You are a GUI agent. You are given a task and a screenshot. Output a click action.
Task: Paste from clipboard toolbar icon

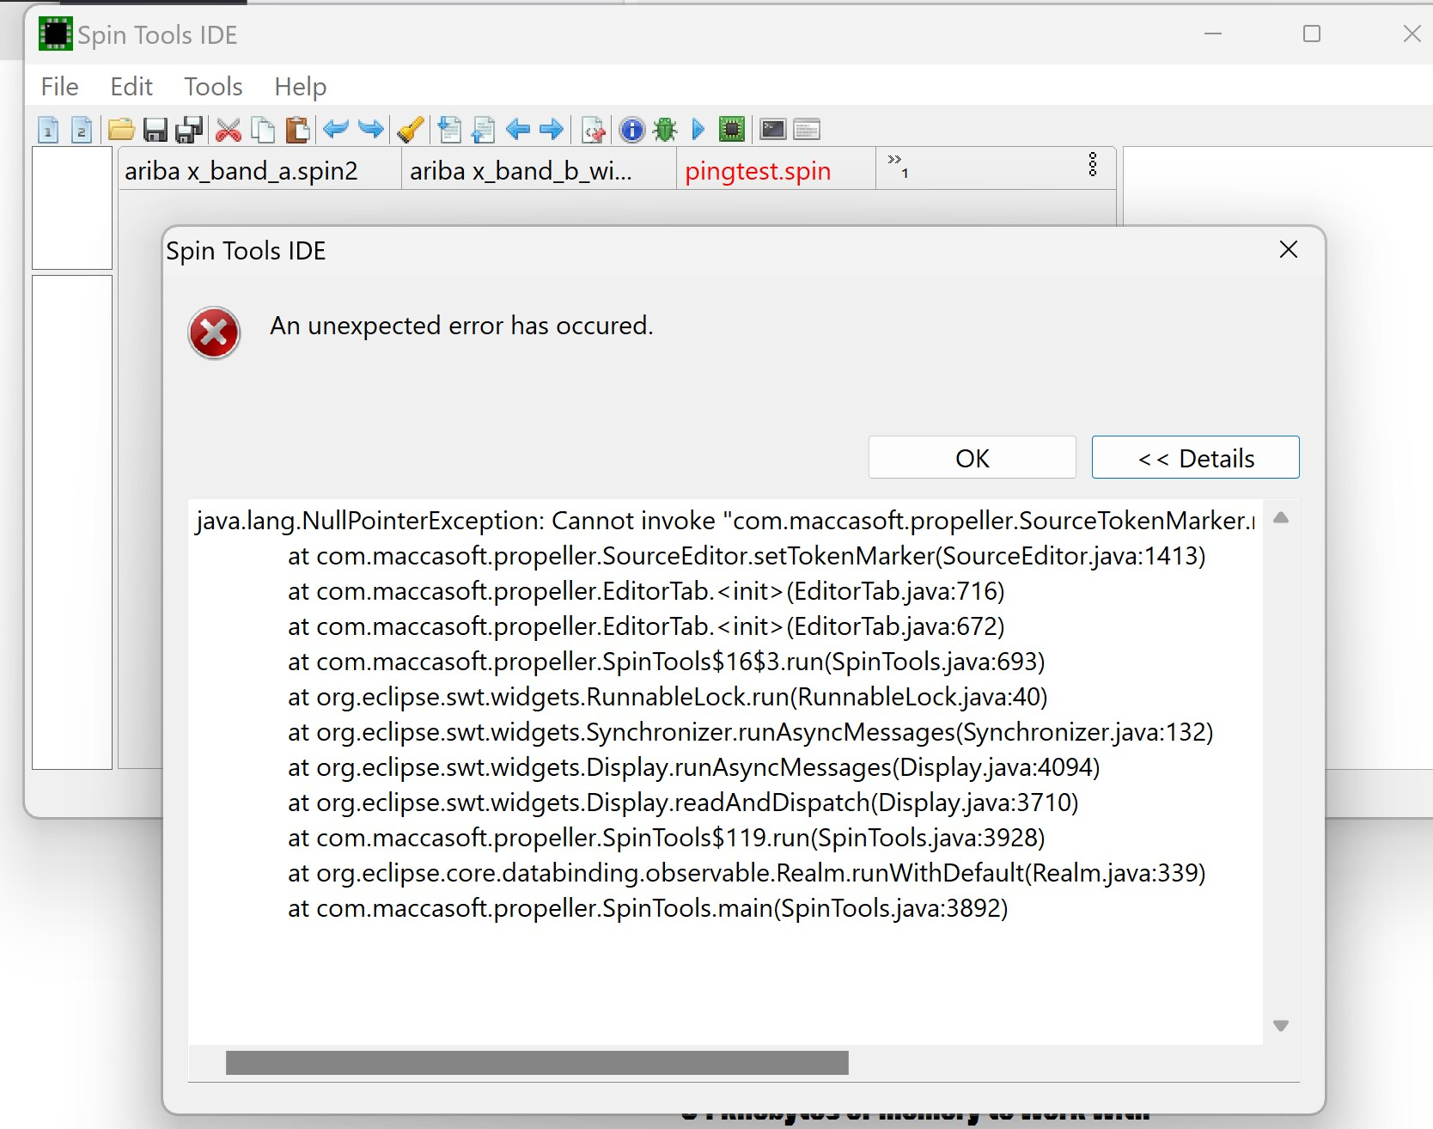297,130
